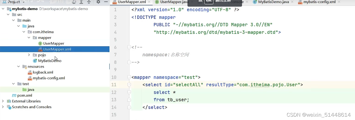The image size is (355, 120).
Task: Select com.itheima package in tree
Action: click(x=43, y=32)
